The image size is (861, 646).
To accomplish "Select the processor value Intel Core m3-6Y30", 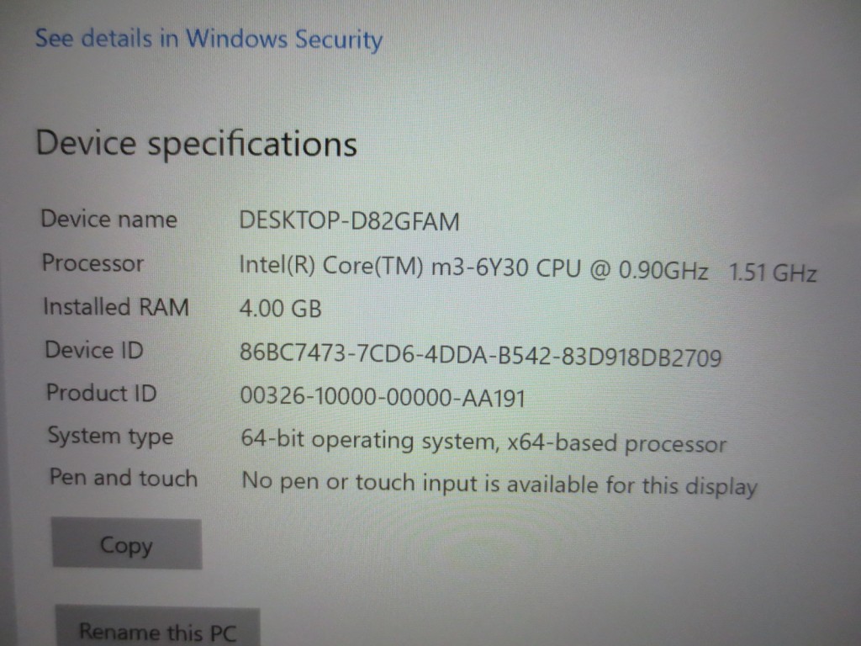I will [528, 269].
